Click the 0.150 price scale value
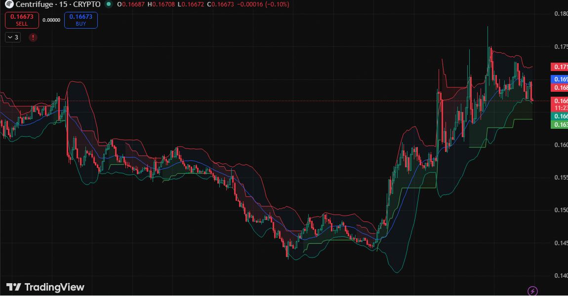The height and width of the screenshot is (296, 568). click(x=560, y=210)
